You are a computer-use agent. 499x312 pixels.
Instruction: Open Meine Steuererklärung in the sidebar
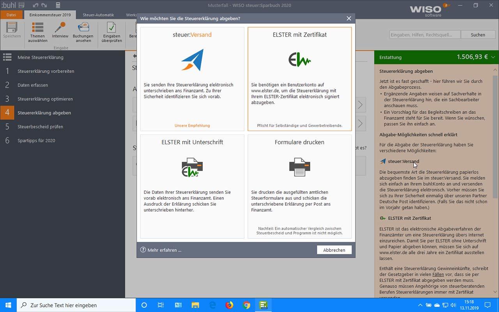point(41,57)
